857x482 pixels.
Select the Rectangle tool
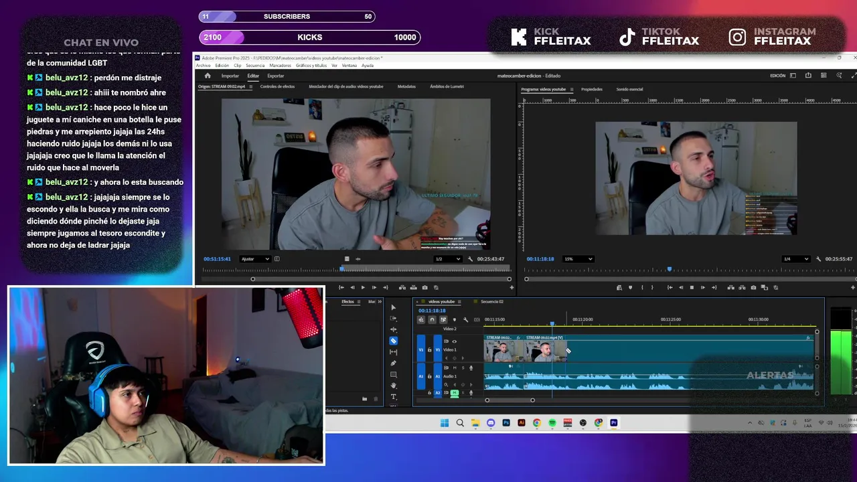tap(393, 375)
